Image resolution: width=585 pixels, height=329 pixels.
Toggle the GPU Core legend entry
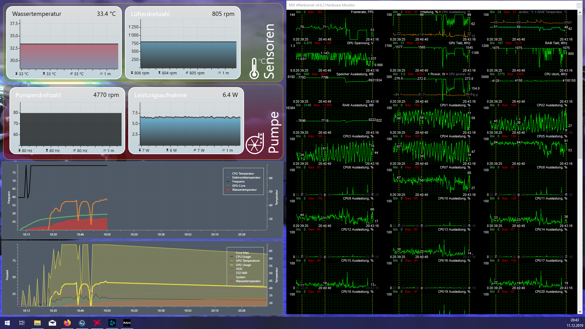coord(238,186)
